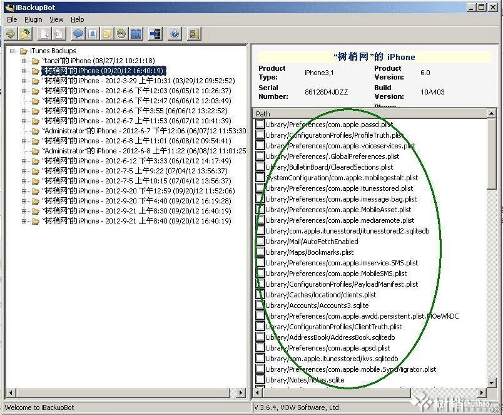503x415 pixels.
Task: Click the refresh backups toolbar icon
Action: [x=11, y=34]
